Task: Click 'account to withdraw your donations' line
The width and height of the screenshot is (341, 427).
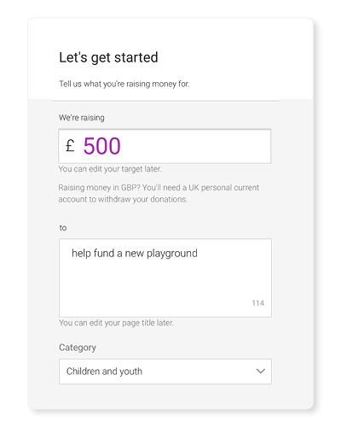Action: (x=123, y=199)
